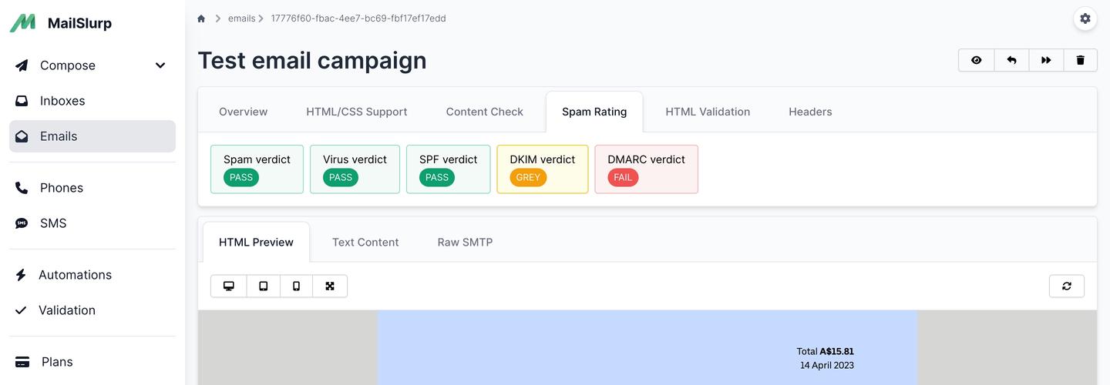Switch preview to mobile phone icon
This screenshot has height=385, width=1110.
(x=297, y=286)
